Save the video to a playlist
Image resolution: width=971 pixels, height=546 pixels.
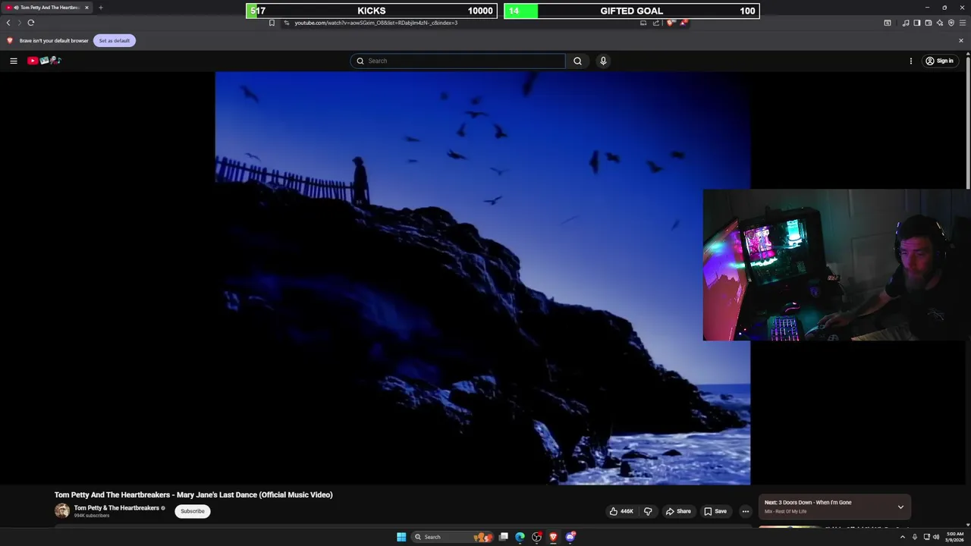point(715,511)
